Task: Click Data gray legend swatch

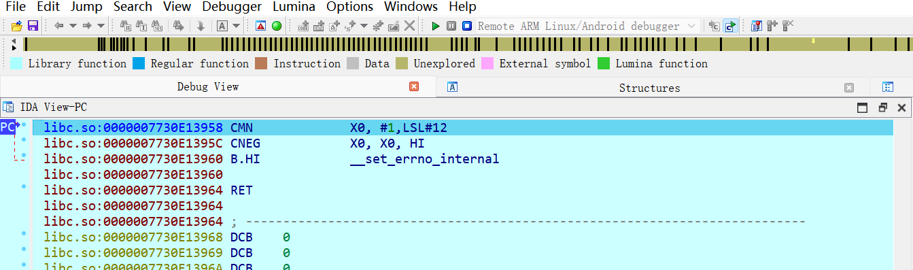Action: (353, 64)
